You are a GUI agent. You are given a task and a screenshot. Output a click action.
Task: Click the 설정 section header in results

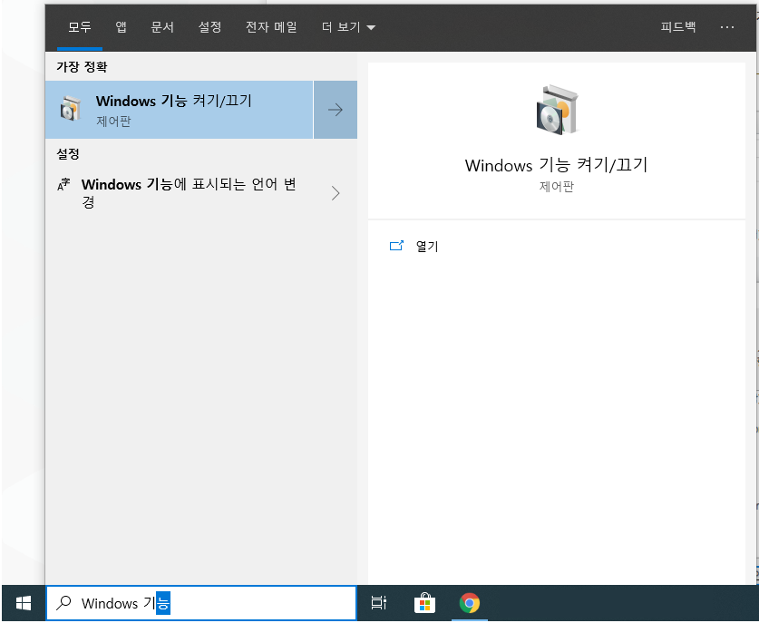pyautogui.click(x=68, y=154)
